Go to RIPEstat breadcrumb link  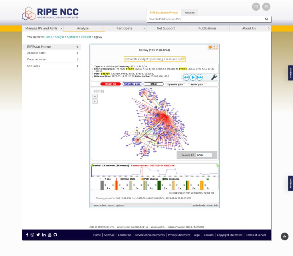(x=86, y=37)
